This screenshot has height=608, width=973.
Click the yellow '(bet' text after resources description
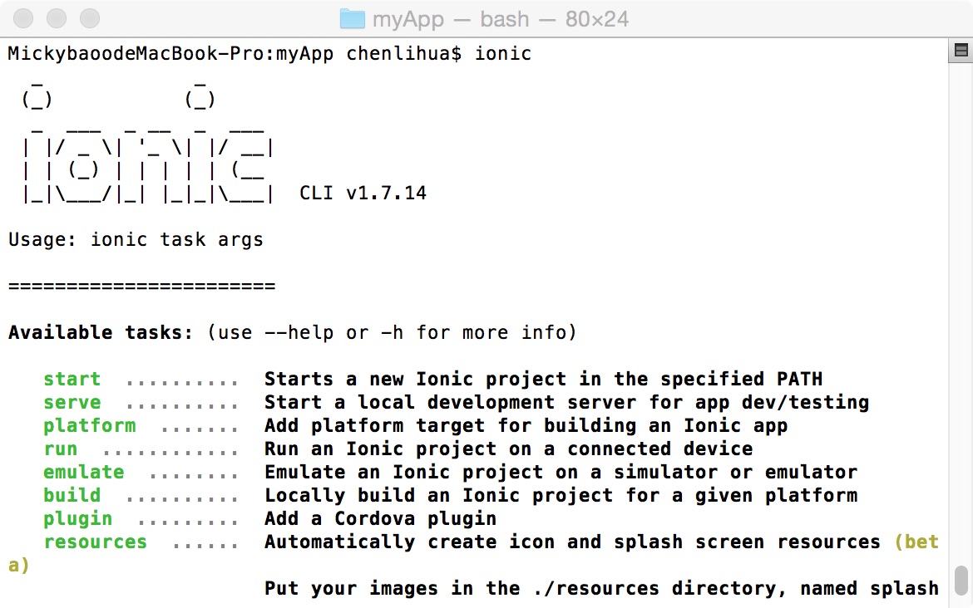click(x=916, y=542)
